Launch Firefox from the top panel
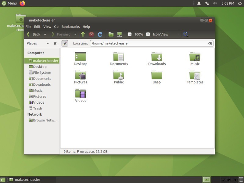Image resolution: width=244 pixels, height=183 pixels. 23,3
